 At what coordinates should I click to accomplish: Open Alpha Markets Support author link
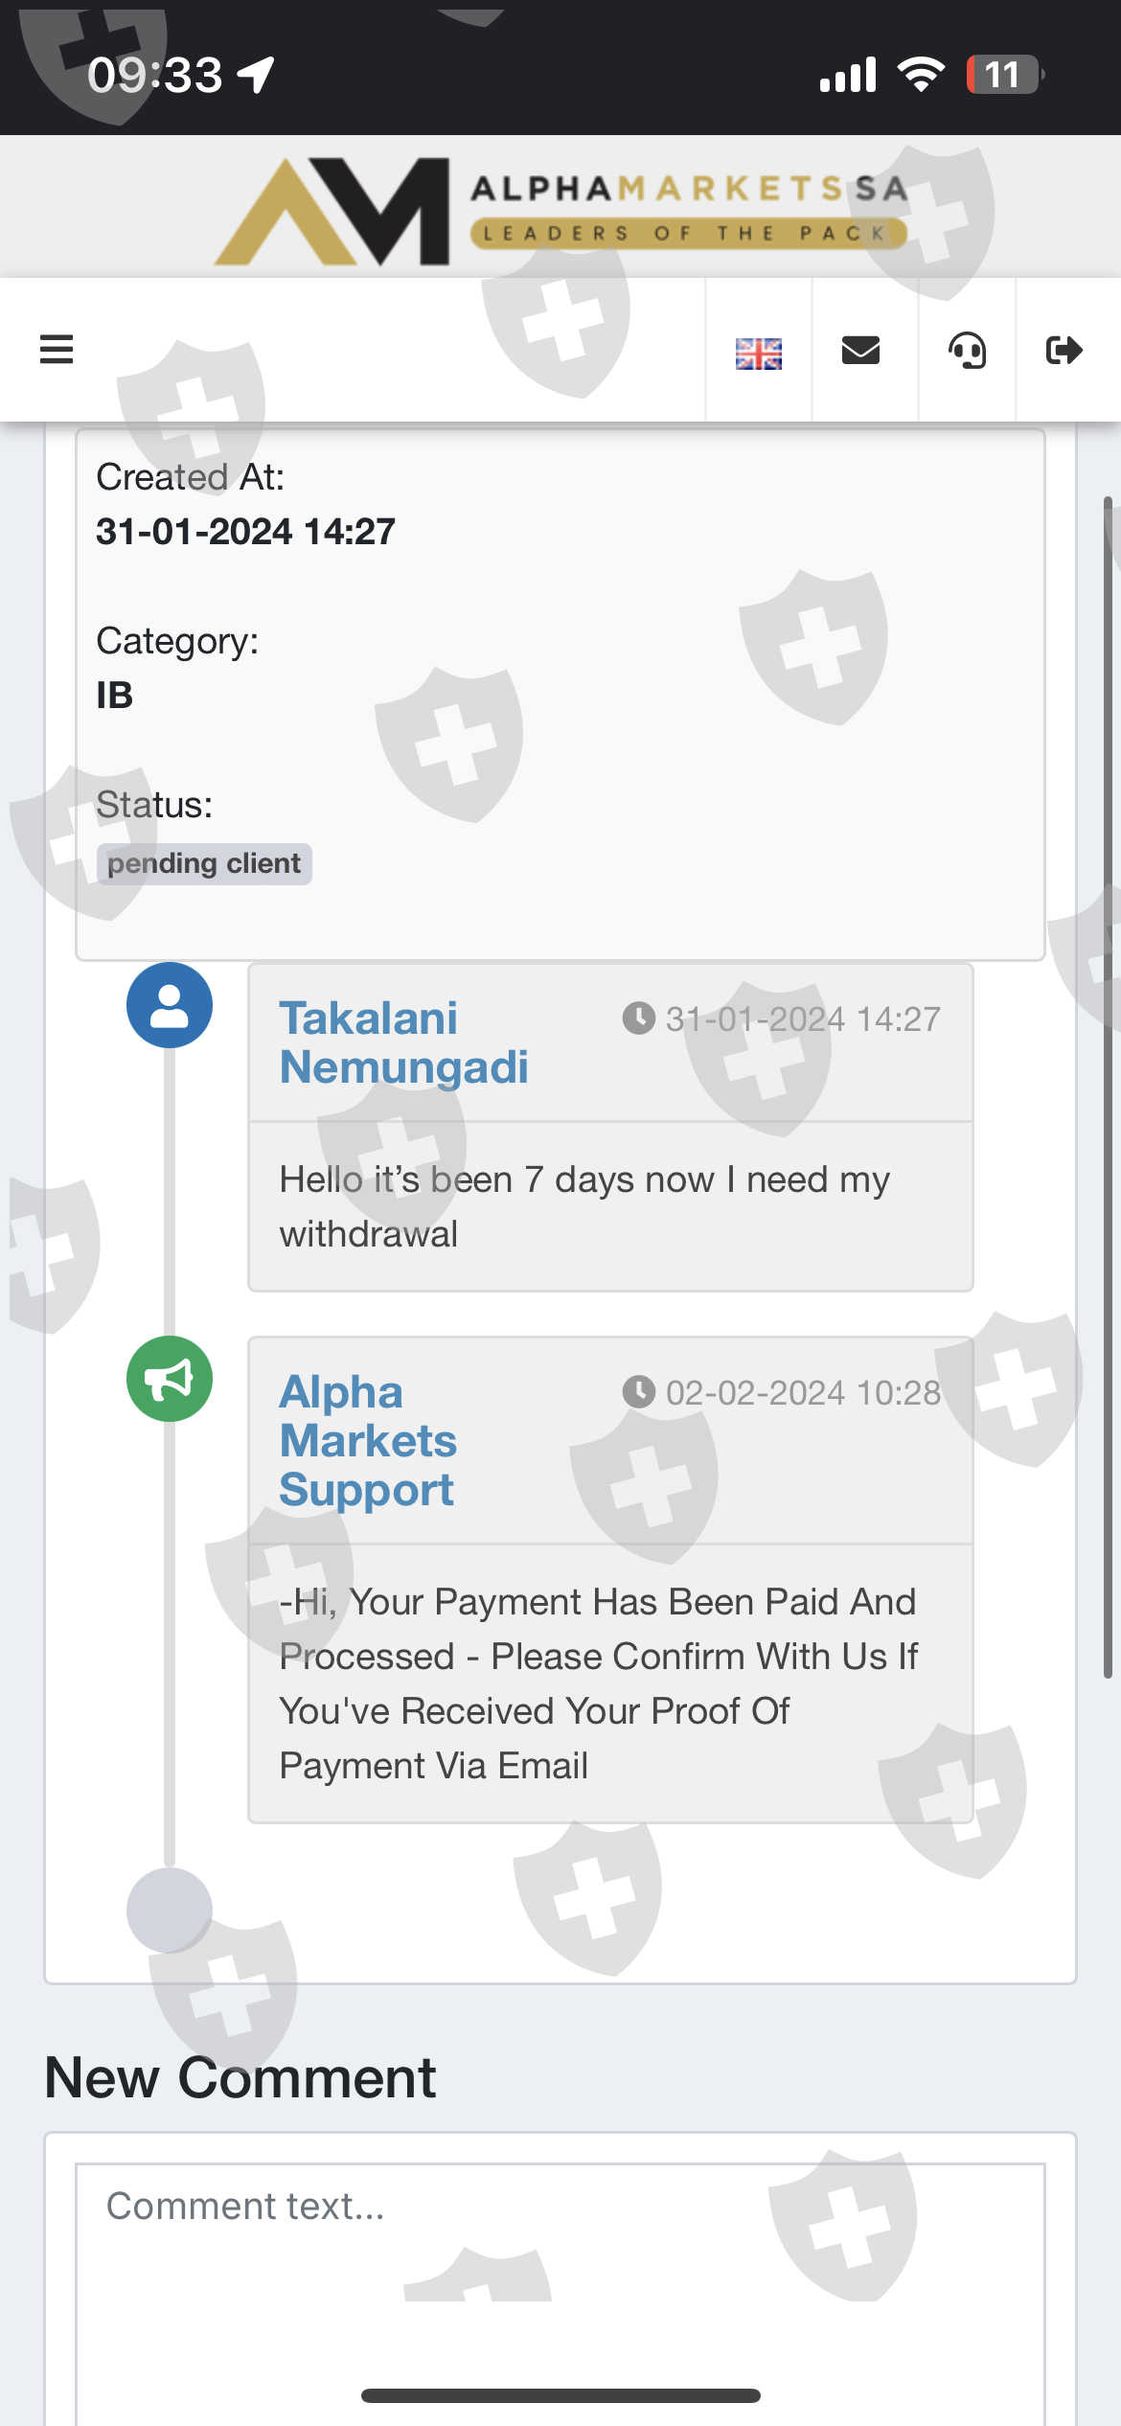[368, 1440]
